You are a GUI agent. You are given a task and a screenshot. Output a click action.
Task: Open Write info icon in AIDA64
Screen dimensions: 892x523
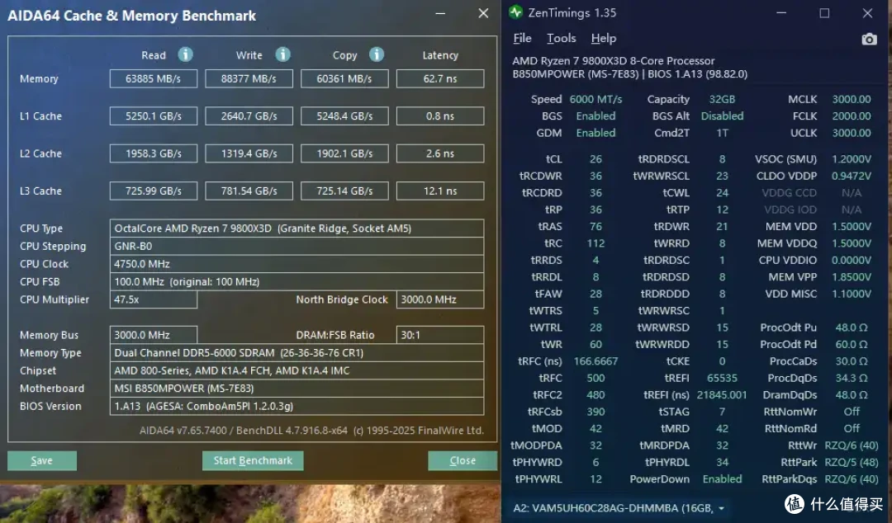[x=282, y=54]
